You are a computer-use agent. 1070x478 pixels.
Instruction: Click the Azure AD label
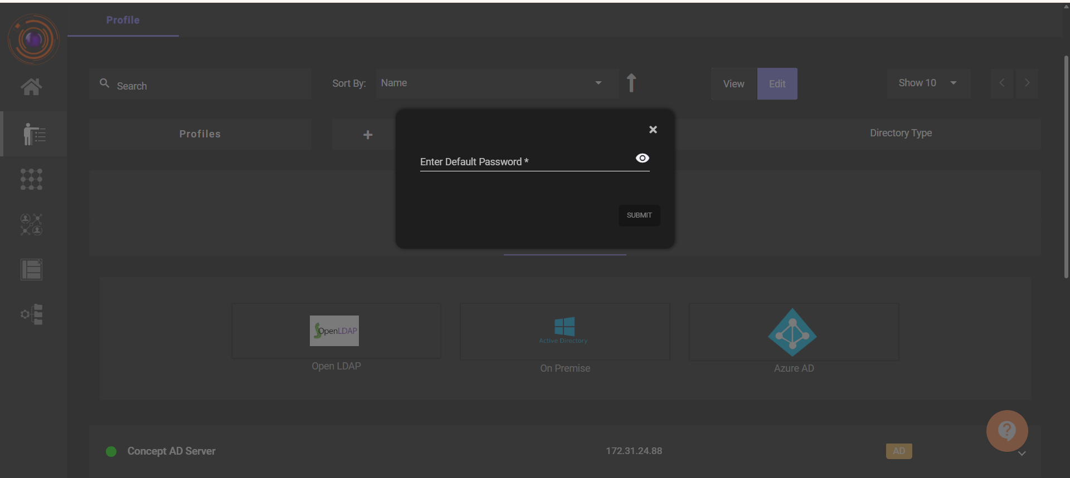794,368
